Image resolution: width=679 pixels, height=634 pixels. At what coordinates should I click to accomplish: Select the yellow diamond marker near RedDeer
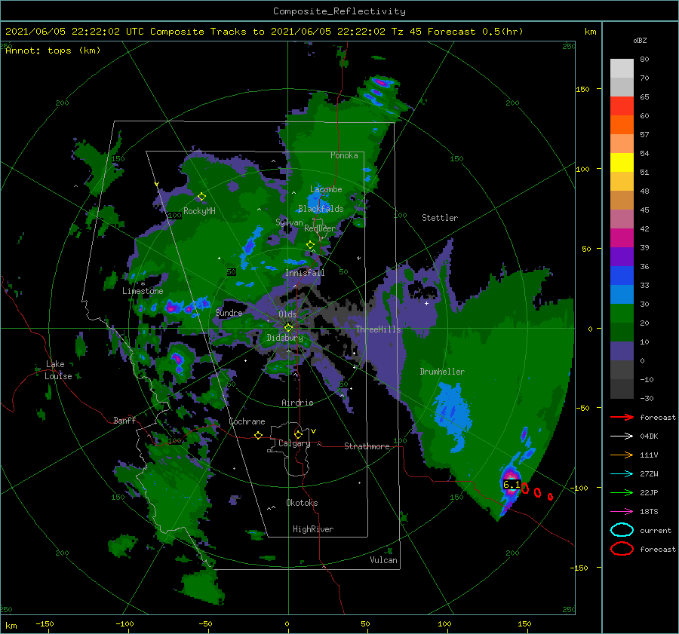(310, 245)
